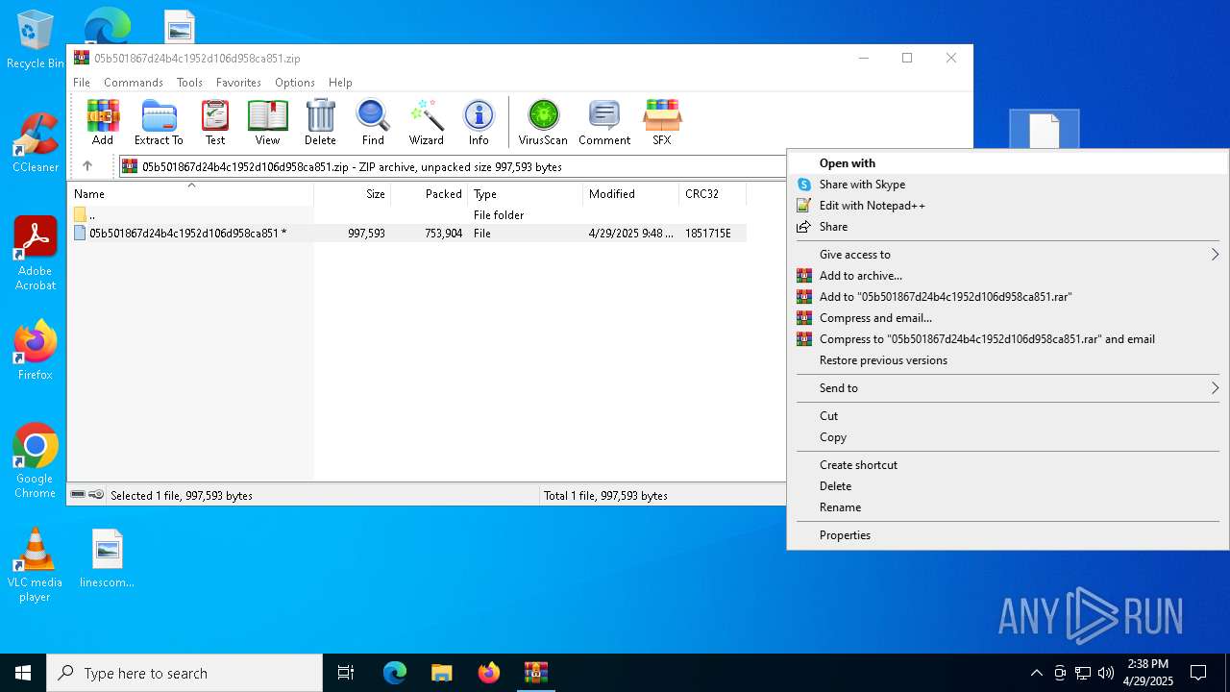Open the Windows Start menu
This screenshot has height=692, width=1230.
(23, 673)
